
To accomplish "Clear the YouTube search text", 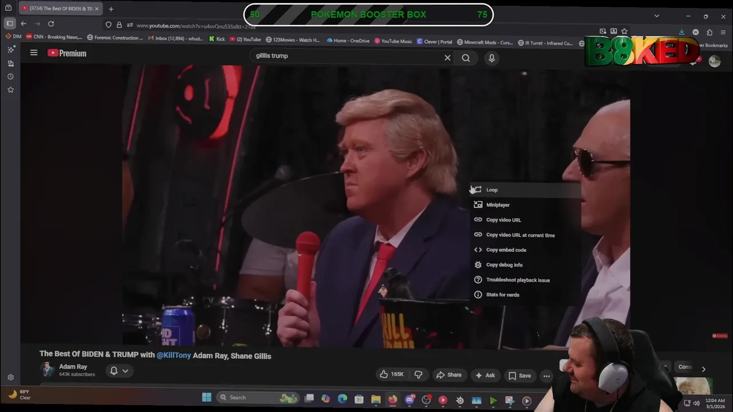I will (447, 58).
